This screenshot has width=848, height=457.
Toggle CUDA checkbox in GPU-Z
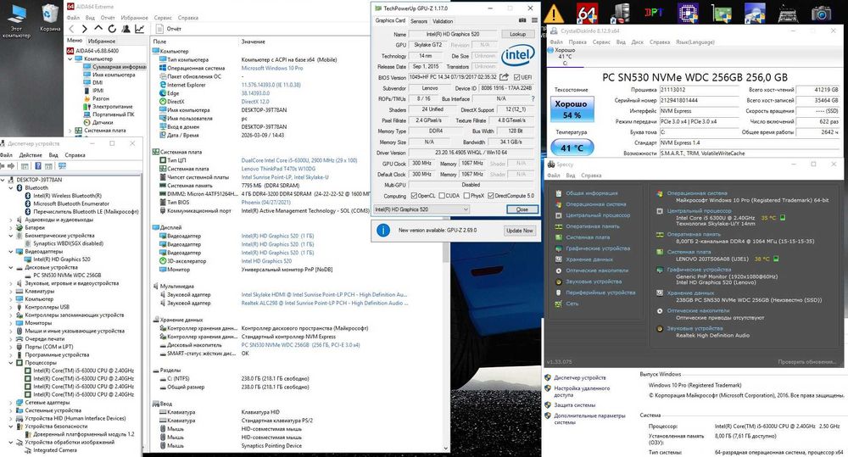coord(442,196)
